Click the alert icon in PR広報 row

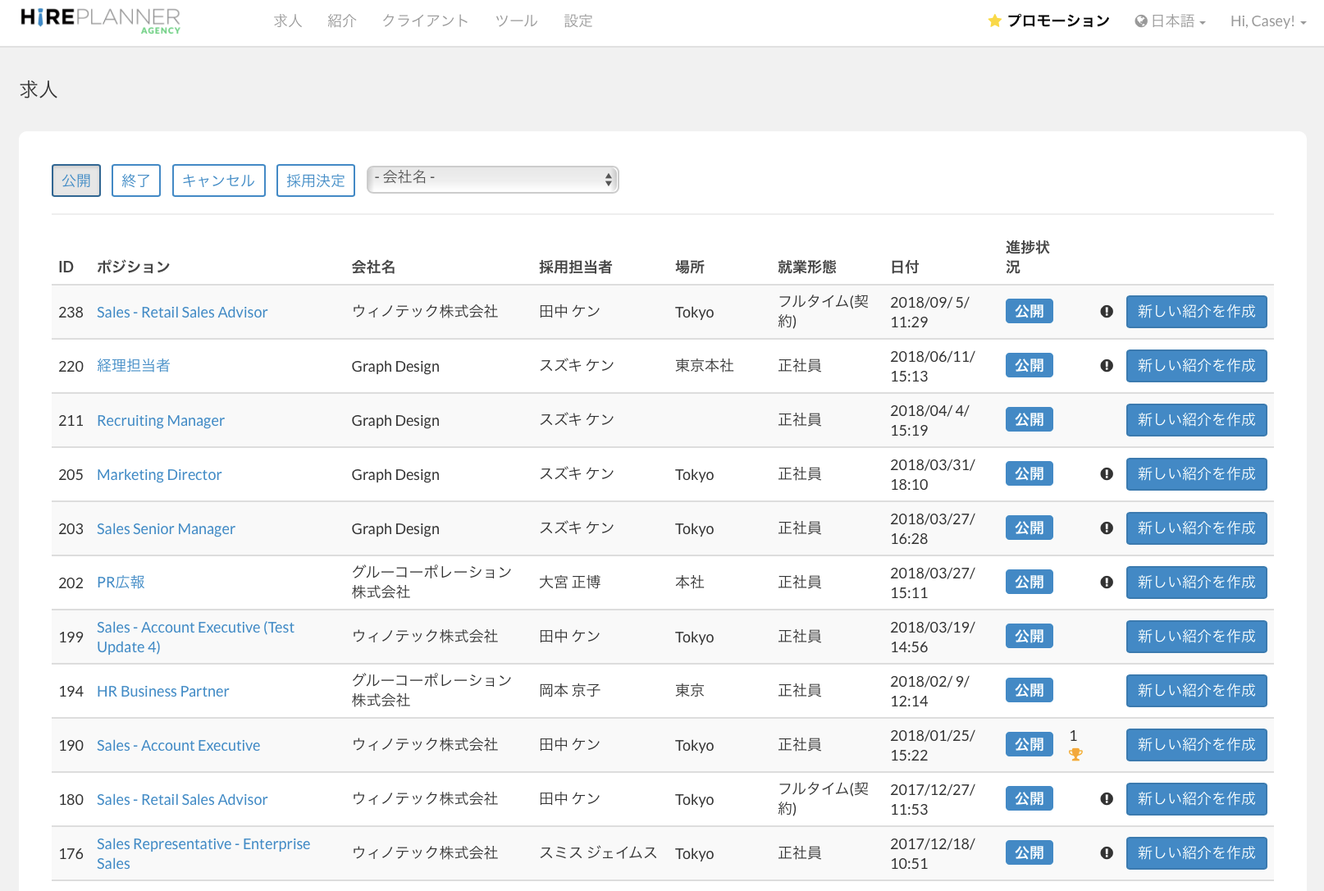[x=1107, y=583]
